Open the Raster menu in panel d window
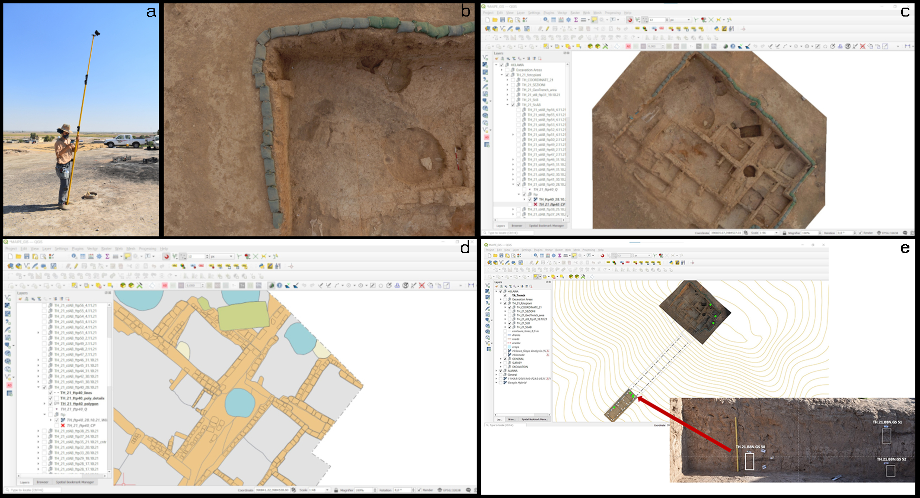Viewport: 920px width, 498px height. coord(106,249)
